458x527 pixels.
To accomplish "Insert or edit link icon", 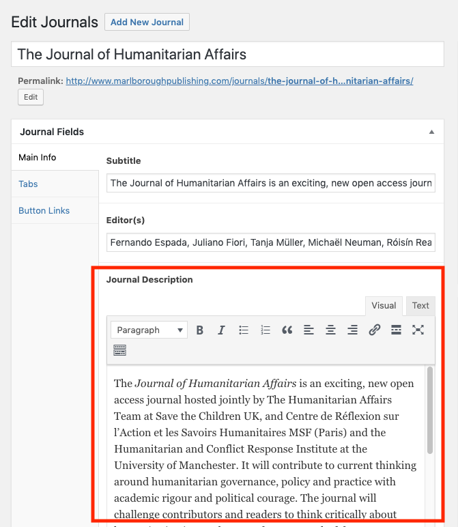I will (374, 330).
